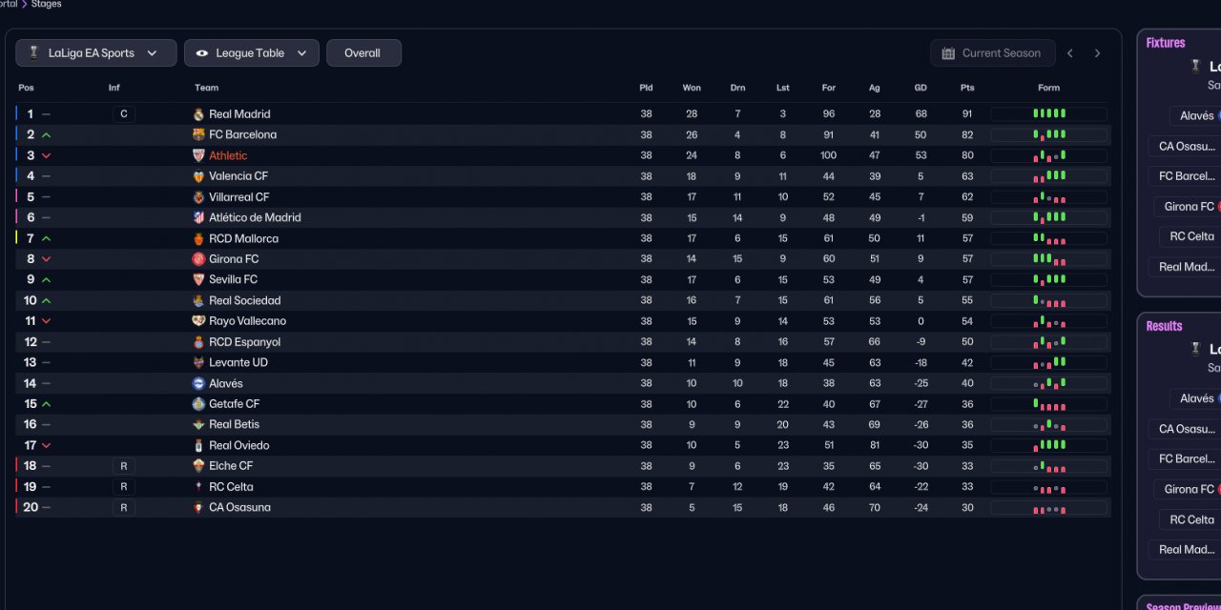Click the Overall filter button
The image size is (1221, 610).
click(x=363, y=53)
